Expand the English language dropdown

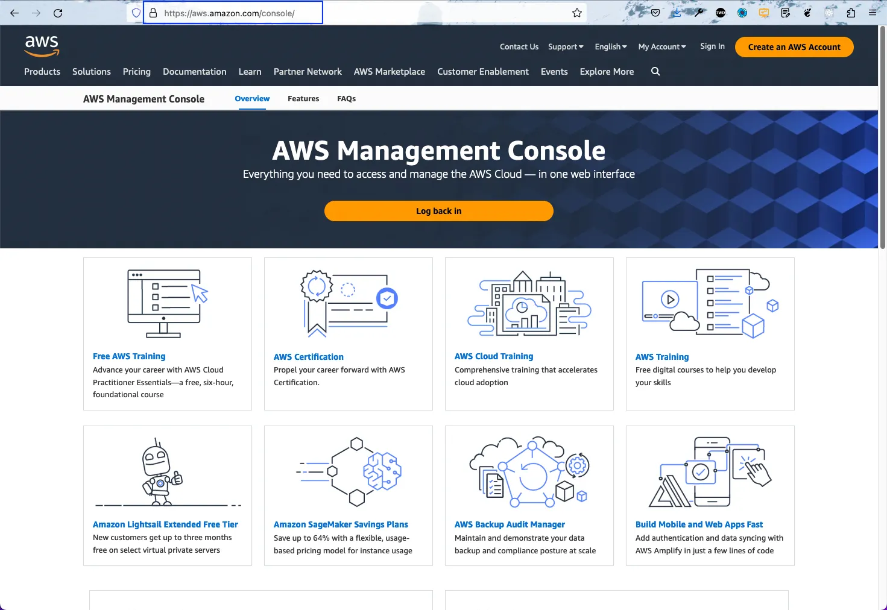611,47
